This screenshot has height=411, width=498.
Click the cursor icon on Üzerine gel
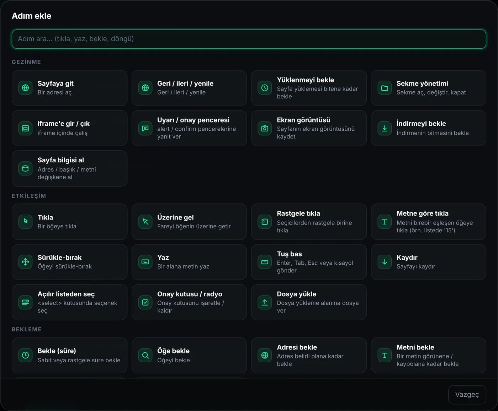pos(145,222)
